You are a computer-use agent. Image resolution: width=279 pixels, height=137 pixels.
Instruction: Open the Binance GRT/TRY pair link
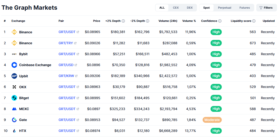coord(66,43)
